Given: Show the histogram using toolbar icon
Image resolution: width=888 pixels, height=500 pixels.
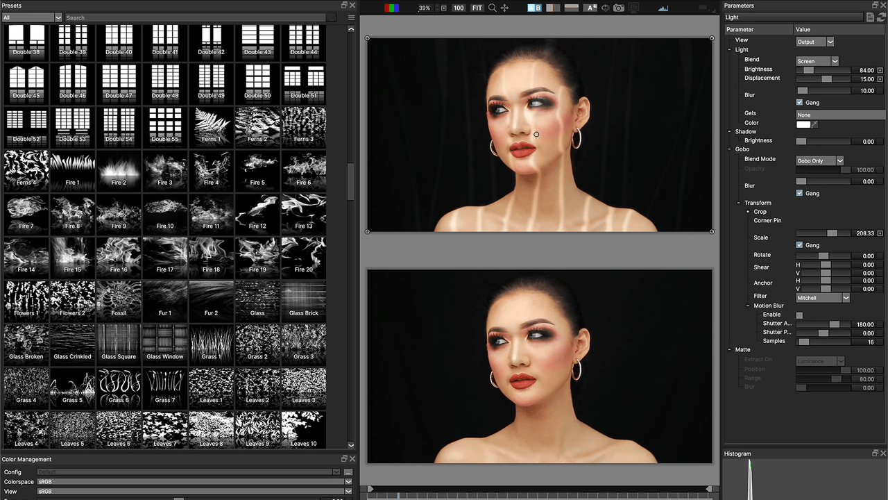Looking at the screenshot, I should (x=663, y=8).
